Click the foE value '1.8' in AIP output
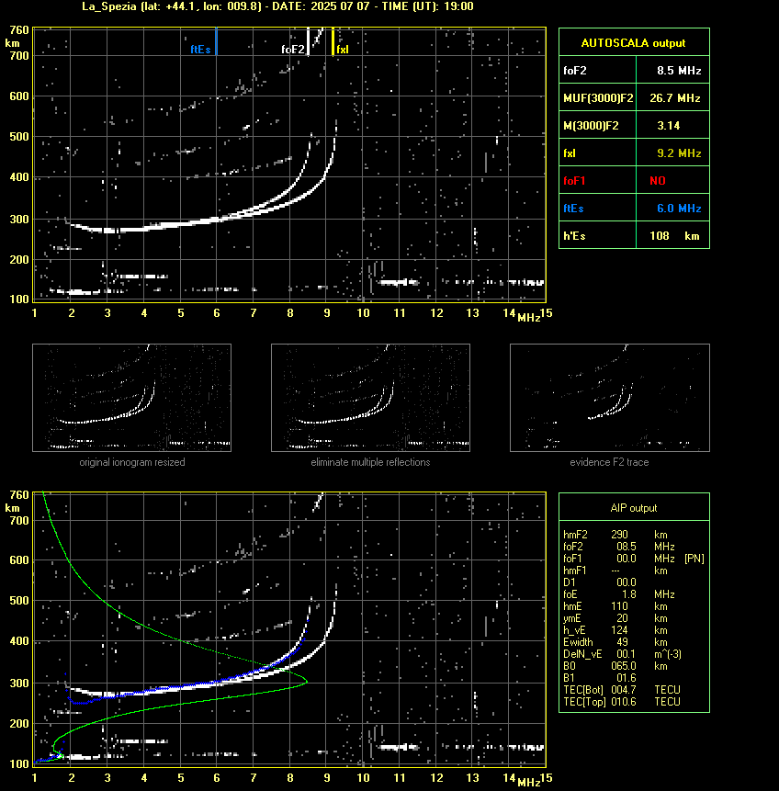Screen dimensions: 779x791 click(x=628, y=594)
